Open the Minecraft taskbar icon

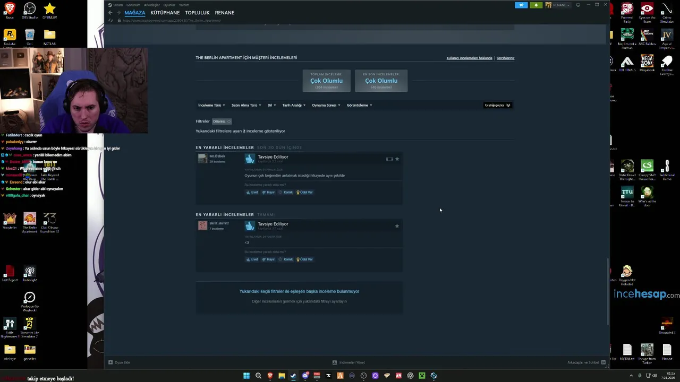(422, 376)
